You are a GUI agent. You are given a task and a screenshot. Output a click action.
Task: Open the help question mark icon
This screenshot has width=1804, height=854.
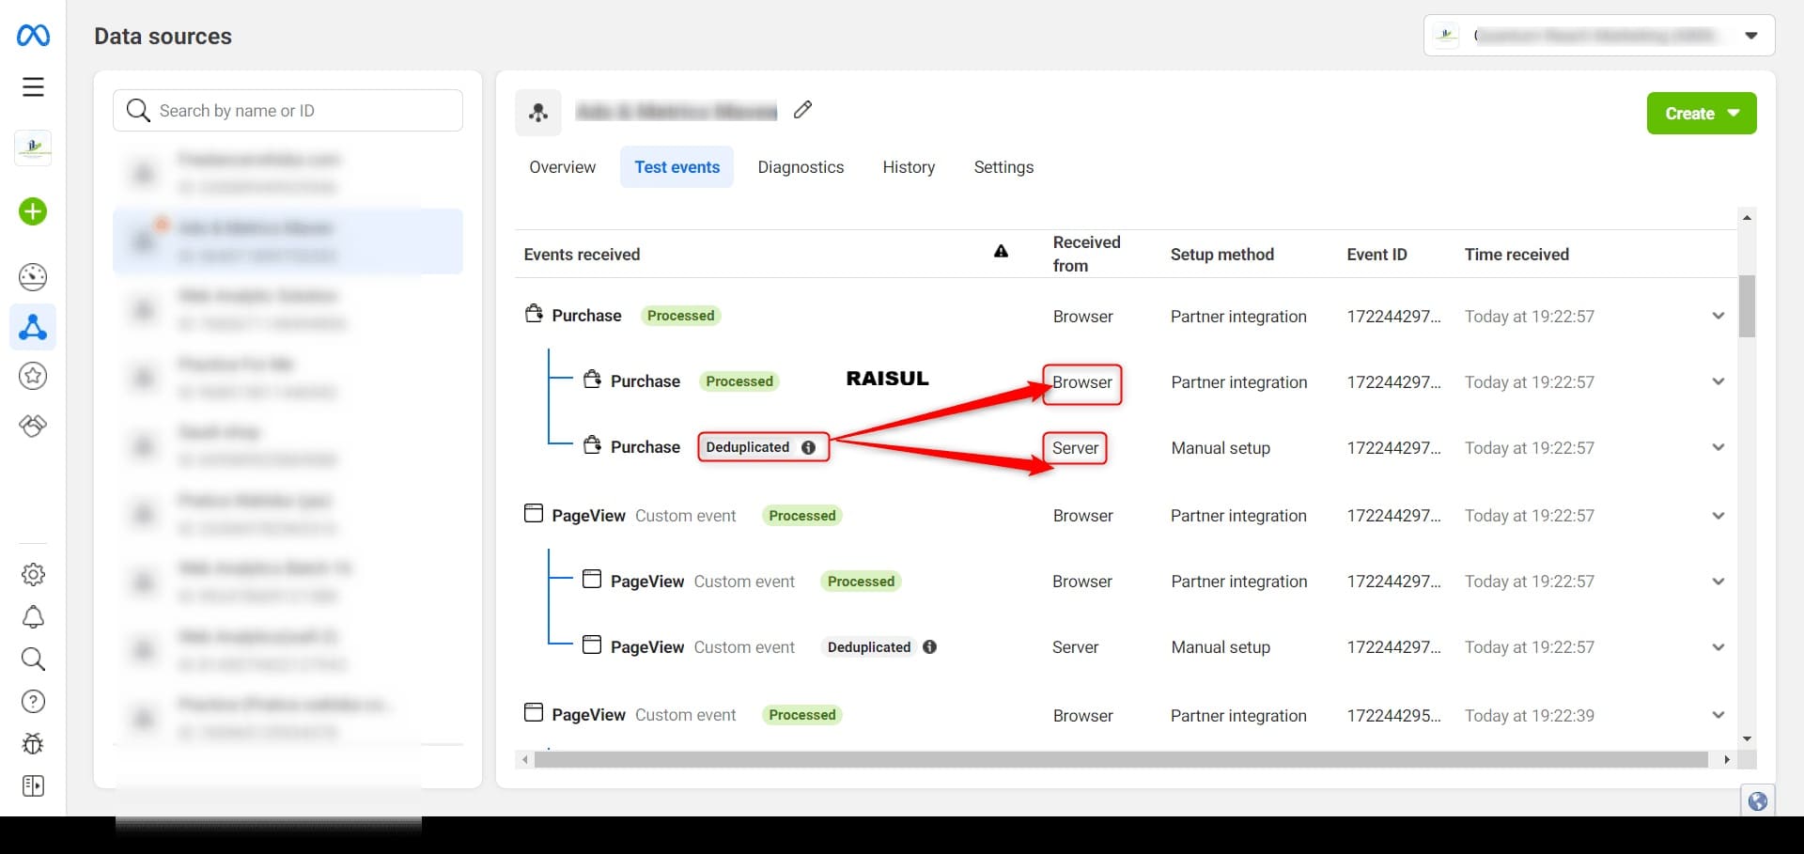tap(33, 702)
